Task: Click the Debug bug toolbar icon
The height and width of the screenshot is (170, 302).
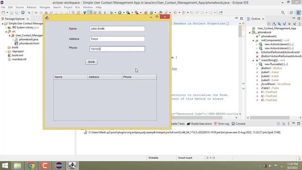Action: pyautogui.click(x=111, y=13)
